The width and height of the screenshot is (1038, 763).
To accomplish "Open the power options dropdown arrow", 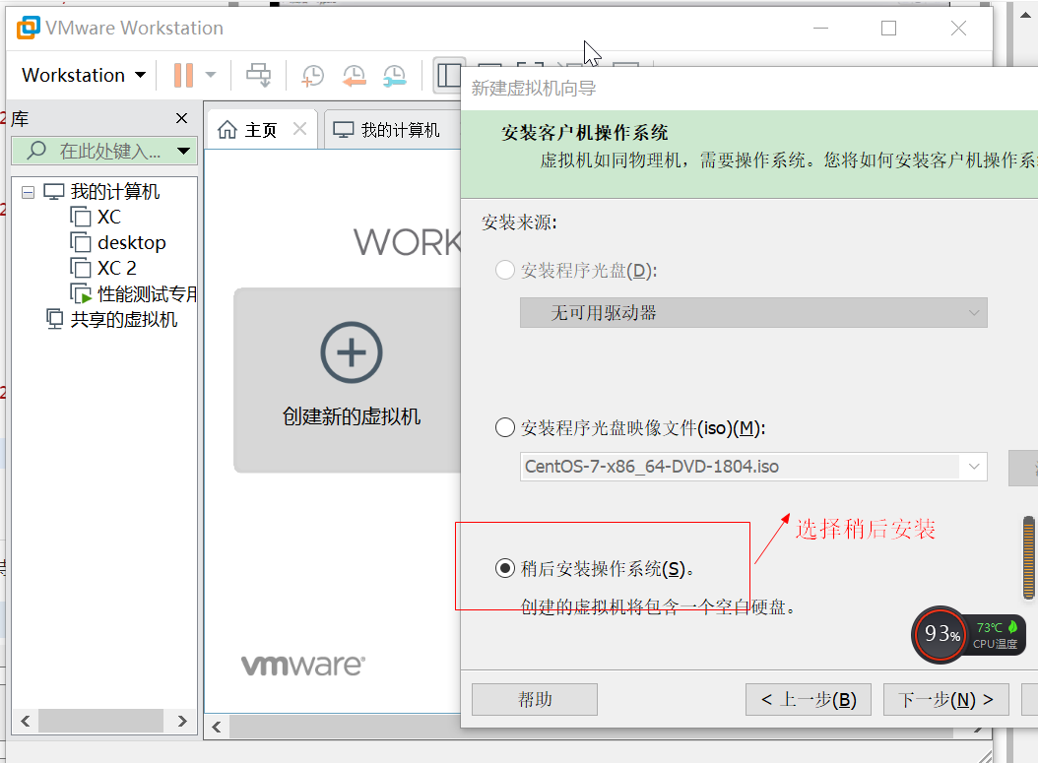I will coord(211,75).
